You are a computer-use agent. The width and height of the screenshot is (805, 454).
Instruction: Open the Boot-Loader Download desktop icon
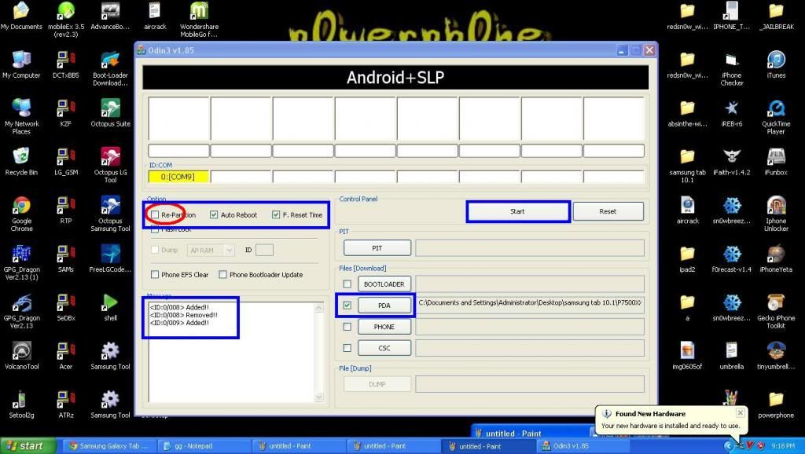(110, 68)
